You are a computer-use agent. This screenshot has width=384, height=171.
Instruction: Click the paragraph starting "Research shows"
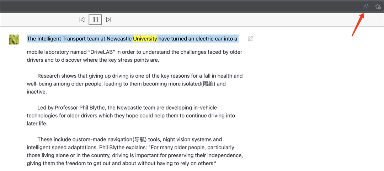134,84
